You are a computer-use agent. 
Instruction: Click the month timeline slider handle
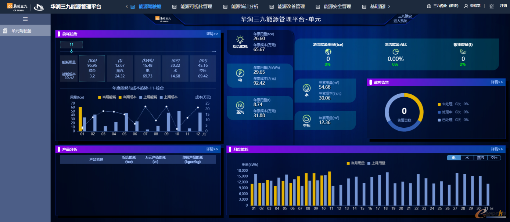(x=72, y=51)
